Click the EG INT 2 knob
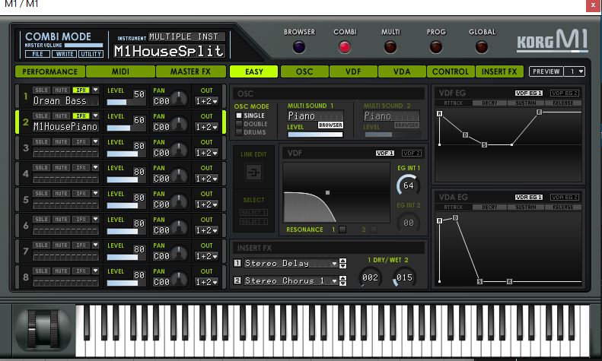 click(x=409, y=223)
